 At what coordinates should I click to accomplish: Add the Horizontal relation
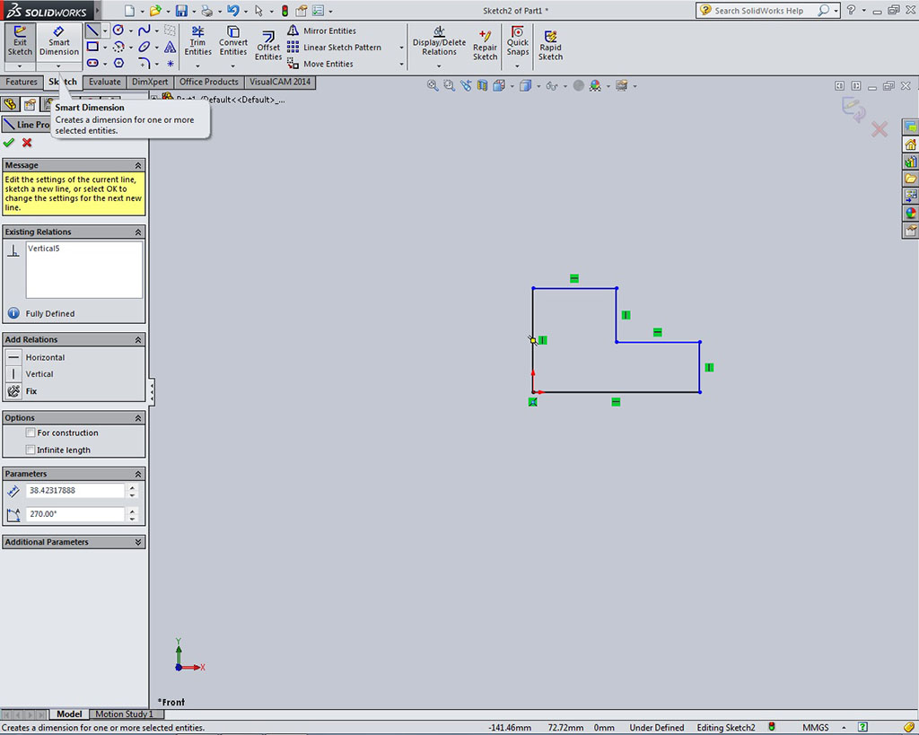pyautogui.click(x=45, y=357)
